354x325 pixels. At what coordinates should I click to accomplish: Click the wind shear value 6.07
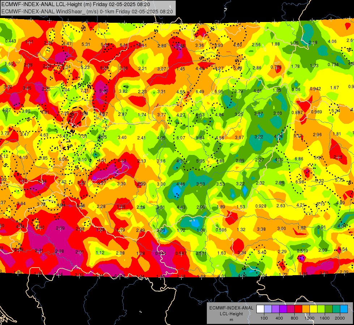point(180,138)
